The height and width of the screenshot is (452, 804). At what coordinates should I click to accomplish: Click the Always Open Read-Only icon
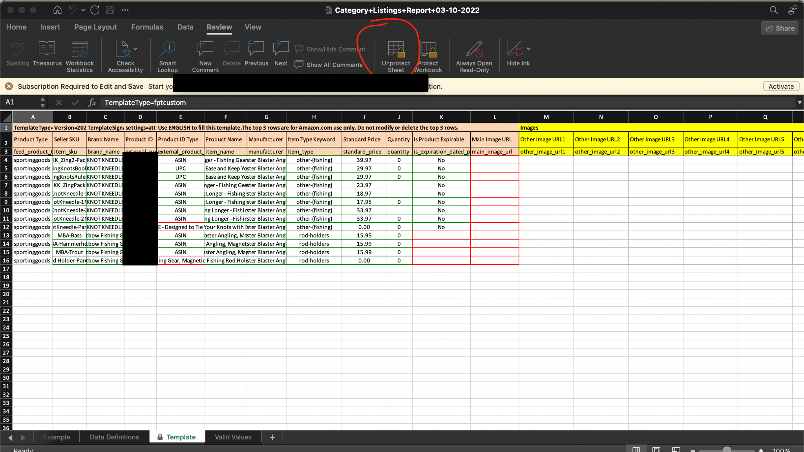[x=474, y=50]
